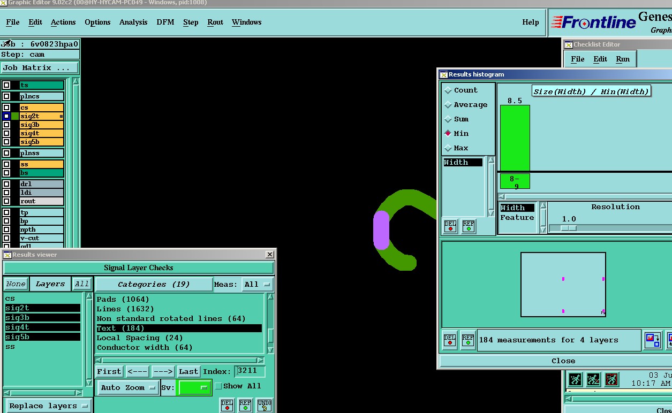Viewport: 672px width, 413px height.
Task: Open the DFM menu
Action: [x=165, y=22]
